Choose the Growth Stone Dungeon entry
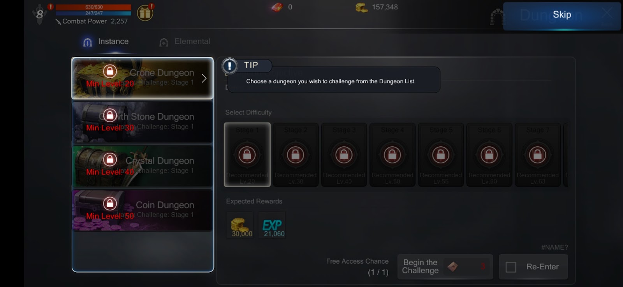This screenshot has width=623, height=287. (143, 122)
